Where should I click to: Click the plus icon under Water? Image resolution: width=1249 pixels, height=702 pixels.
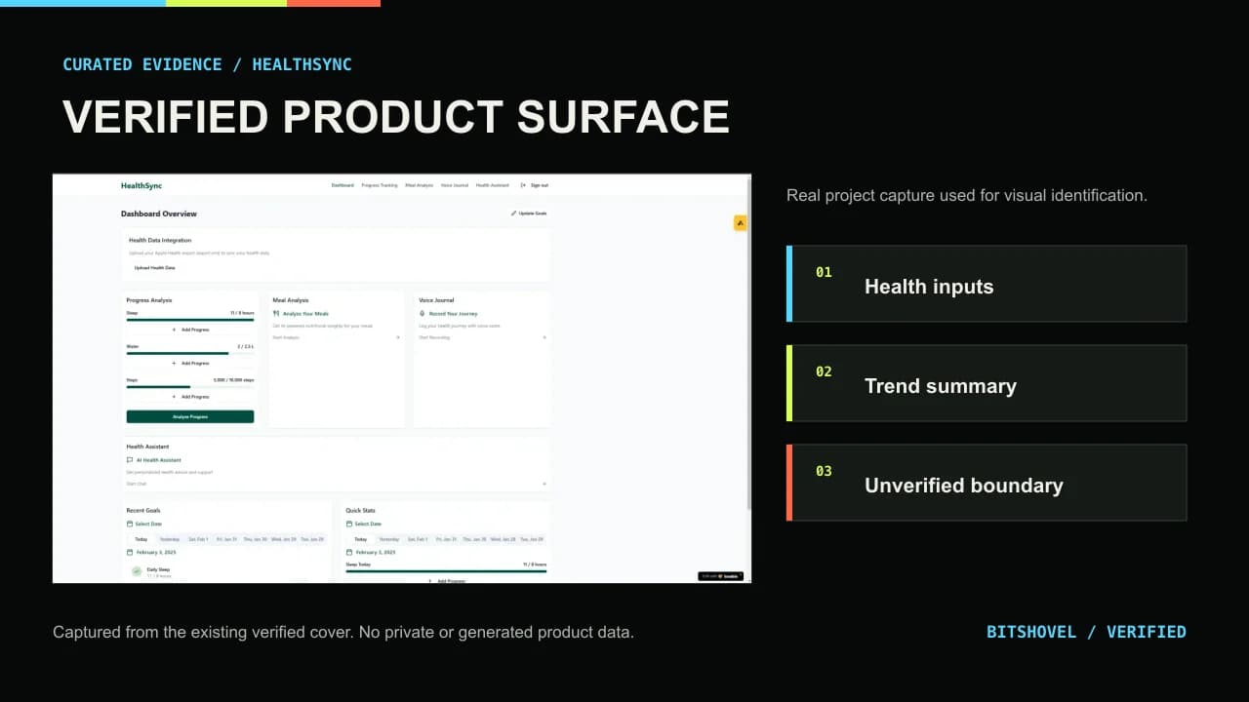[175, 363]
